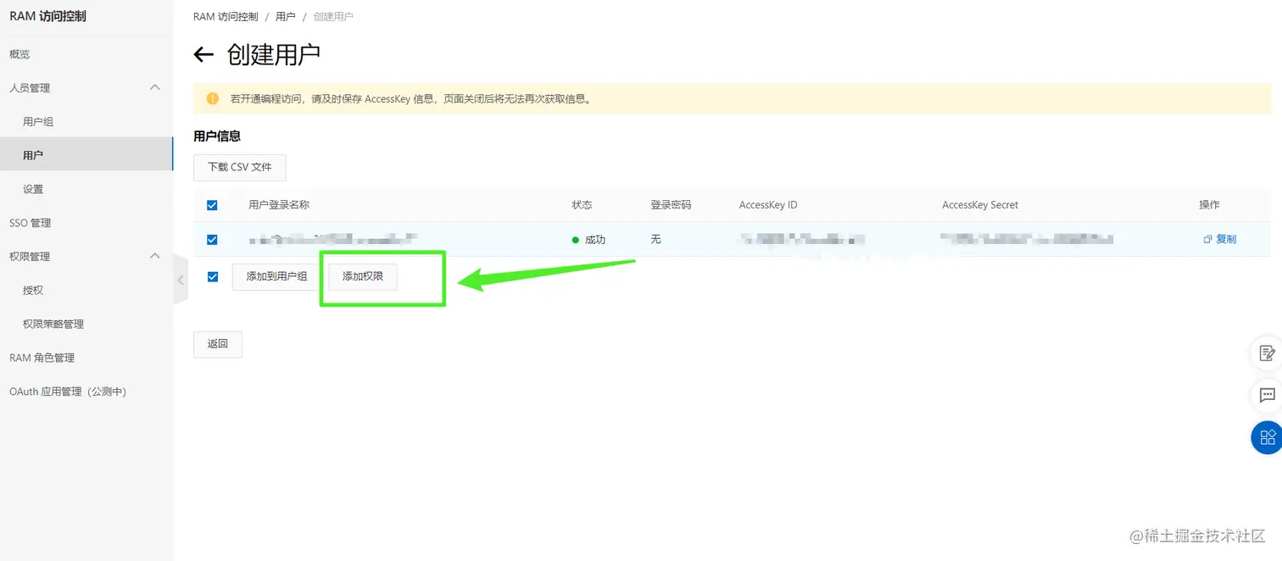1282x561 pixels.
Task: Click the 用户信息 section heading
Action: [217, 136]
